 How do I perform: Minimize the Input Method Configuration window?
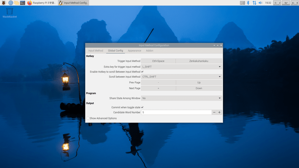[x=214, y=45]
